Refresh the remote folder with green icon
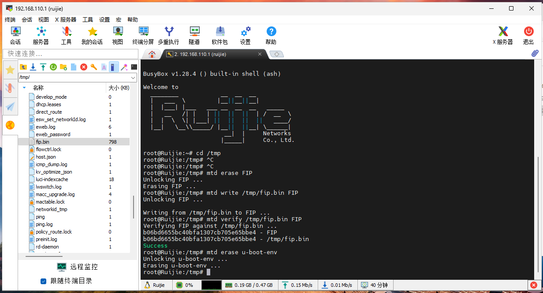This screenshot has height=293, width=543. pyautogui.click(x=53, y=67)
